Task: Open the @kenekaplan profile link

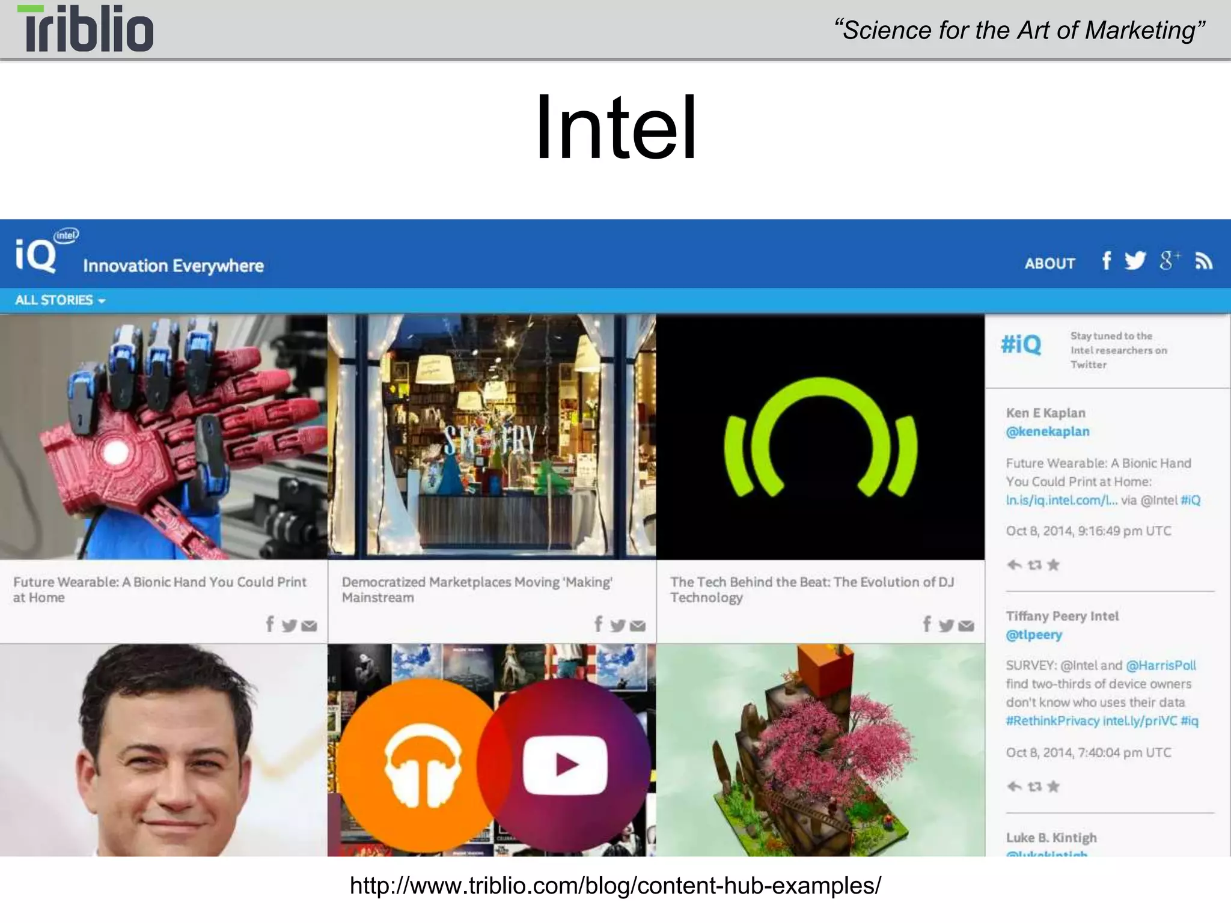Action: (x=1047, y=431)
